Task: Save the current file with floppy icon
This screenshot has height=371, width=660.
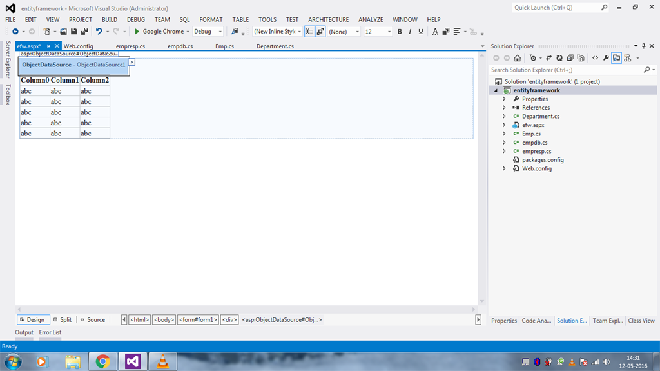Action: pyautogui.click(x=73, y=32)
